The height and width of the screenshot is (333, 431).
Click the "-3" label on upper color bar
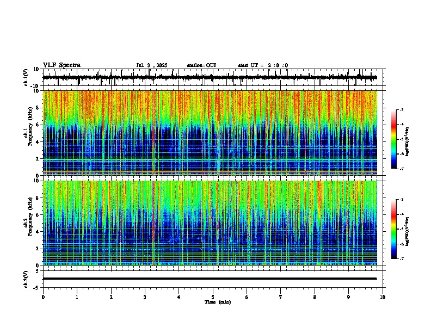click(x=401, y=110)
